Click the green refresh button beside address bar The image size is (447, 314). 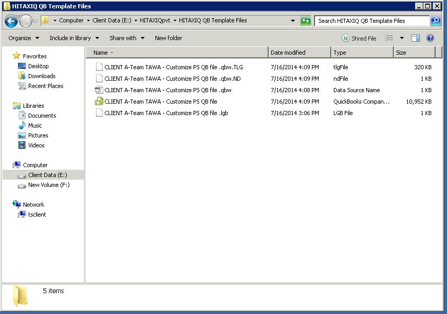[305, 20]
